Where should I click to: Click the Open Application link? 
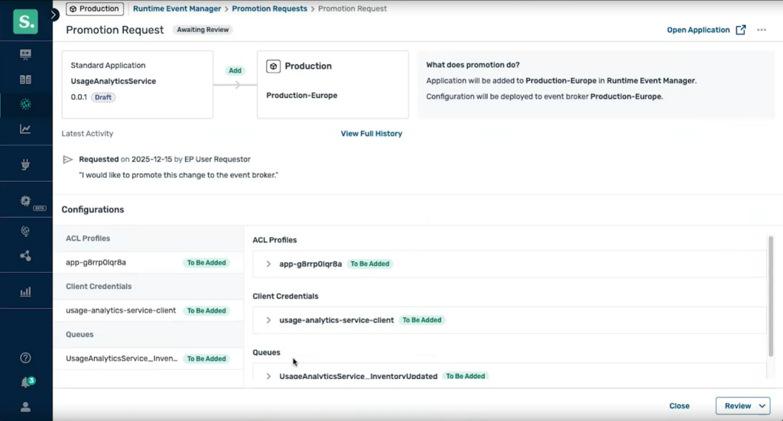coord(706,30)
